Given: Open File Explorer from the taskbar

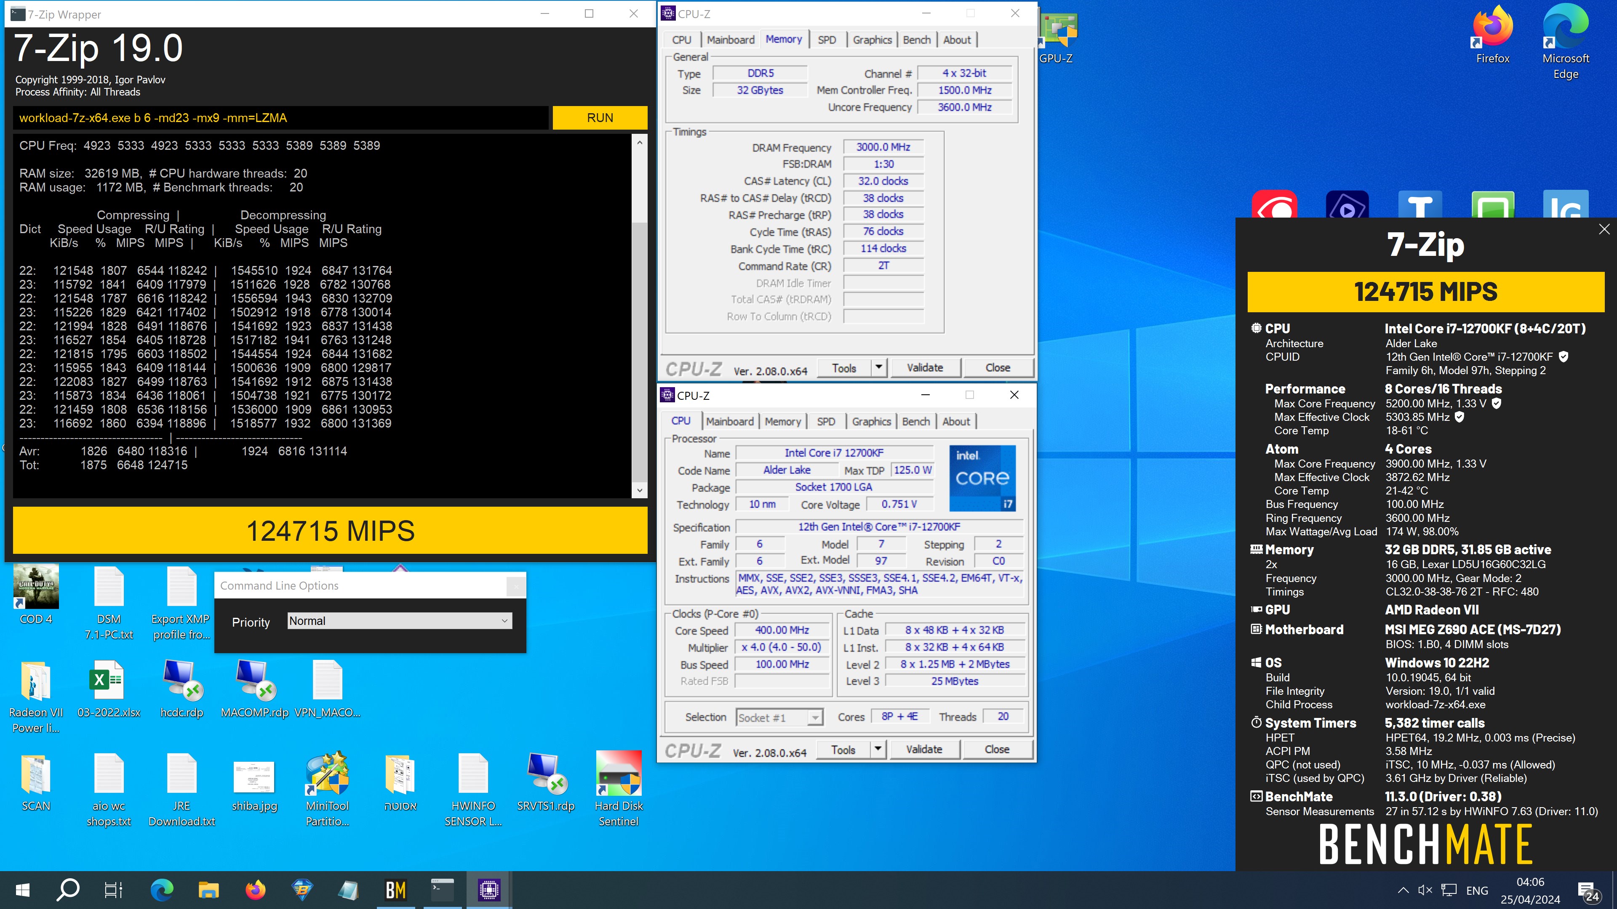Looking at the screenshot, I should 208,890.
